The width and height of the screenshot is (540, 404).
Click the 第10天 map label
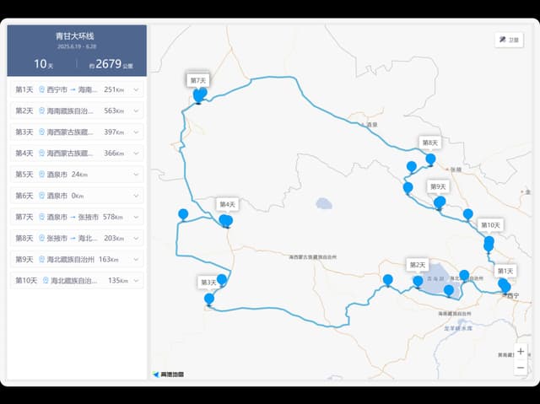(490, 225)
